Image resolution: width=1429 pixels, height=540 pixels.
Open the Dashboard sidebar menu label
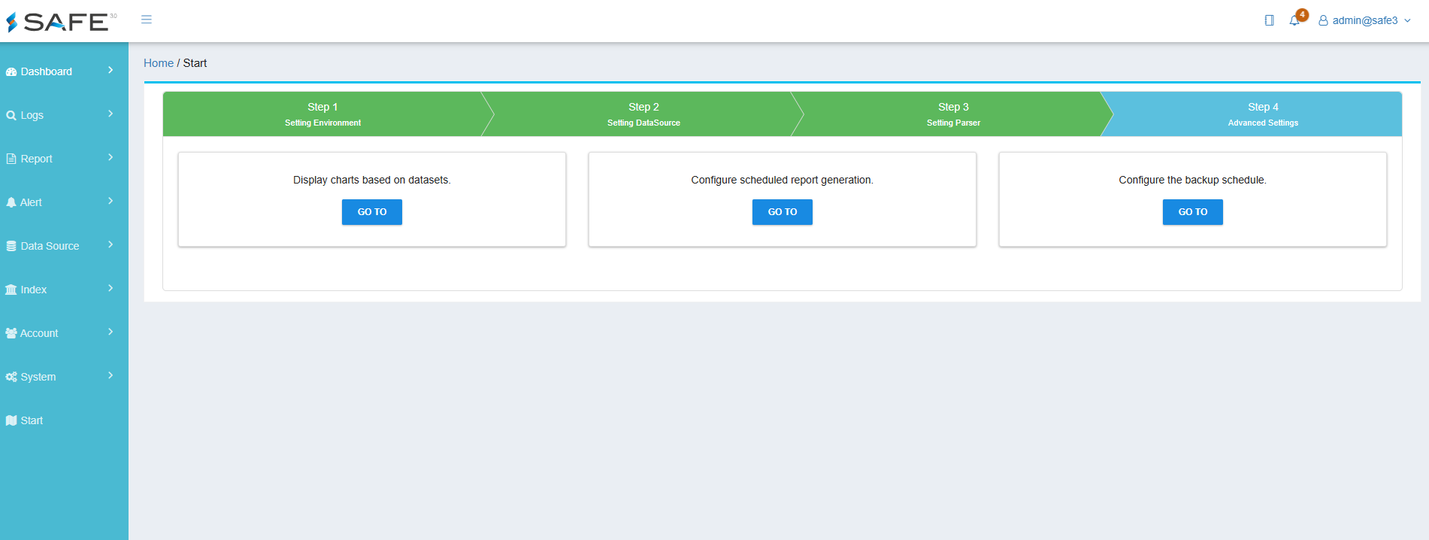47,72
